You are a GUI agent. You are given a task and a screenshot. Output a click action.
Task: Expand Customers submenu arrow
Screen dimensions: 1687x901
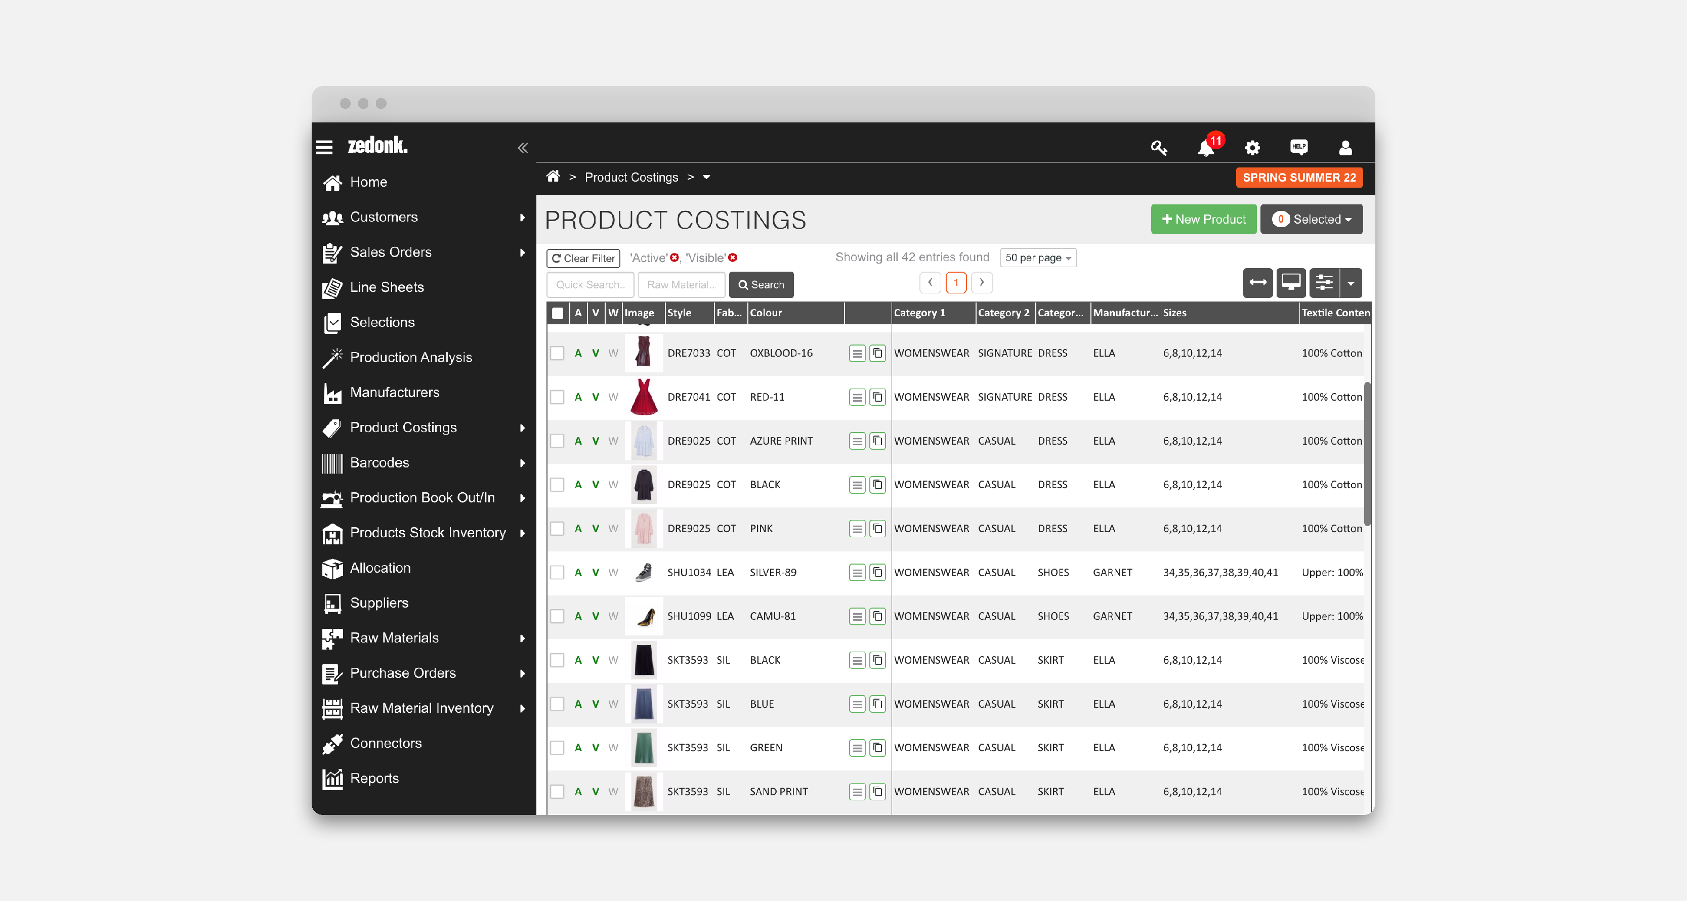click(522, 218)
